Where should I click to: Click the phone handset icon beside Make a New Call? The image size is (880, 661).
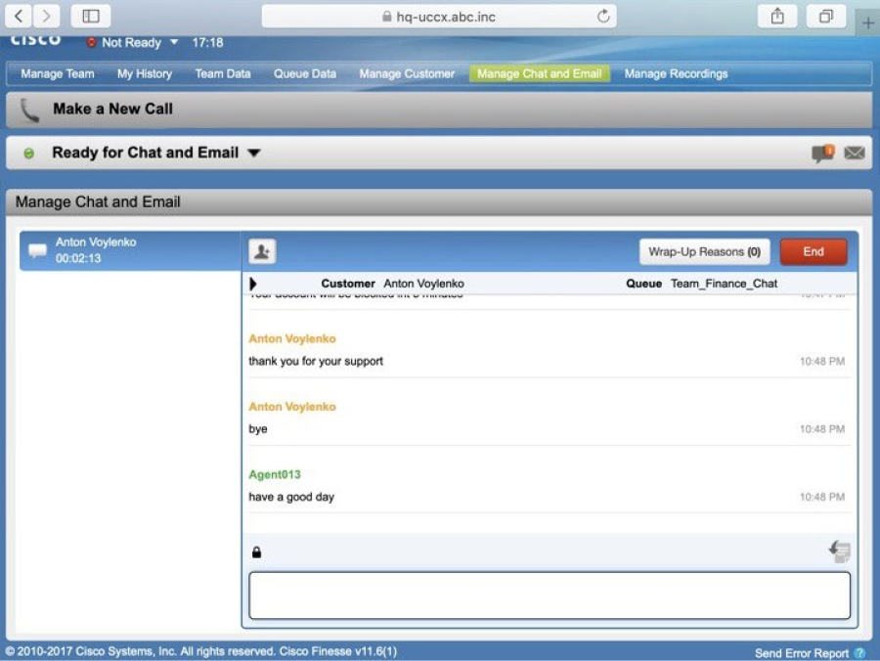29,110
